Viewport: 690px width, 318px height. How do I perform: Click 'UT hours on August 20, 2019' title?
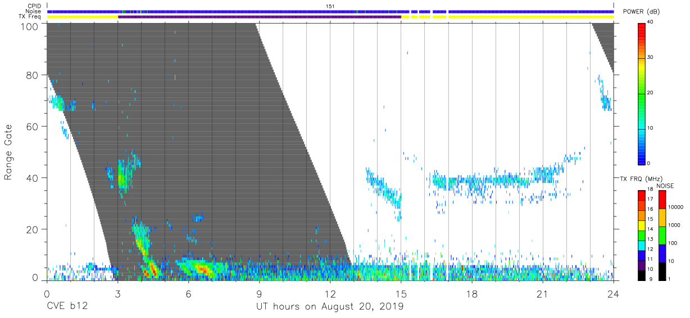[330, 307]
